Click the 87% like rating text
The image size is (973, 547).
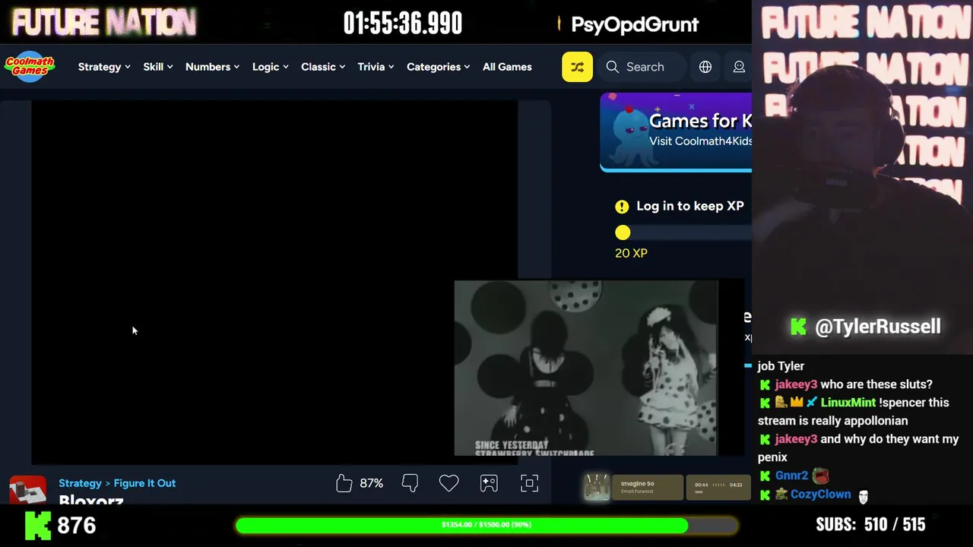pos(372,483)
